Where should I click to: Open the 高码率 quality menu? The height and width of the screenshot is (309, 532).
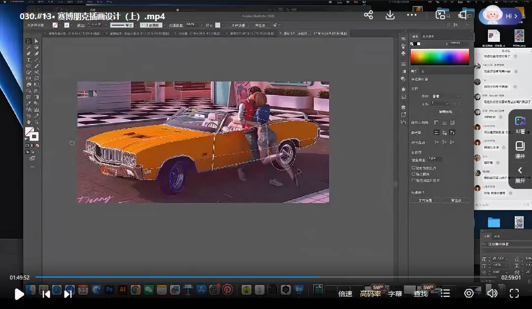point(370,294)
